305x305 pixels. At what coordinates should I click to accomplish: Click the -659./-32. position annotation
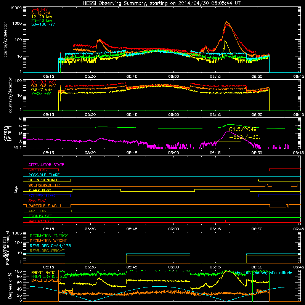click(244, 137)
